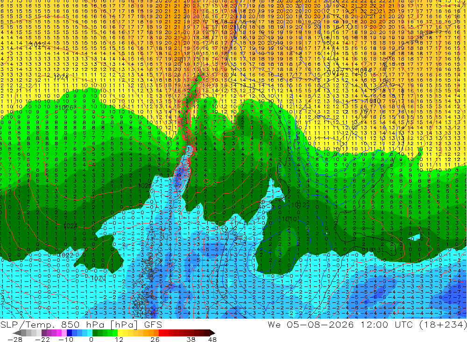Image resolution: width=467 pixels, height=342 pixels.
Task: Click the '48' legend label
Action: tap(212, 340)
